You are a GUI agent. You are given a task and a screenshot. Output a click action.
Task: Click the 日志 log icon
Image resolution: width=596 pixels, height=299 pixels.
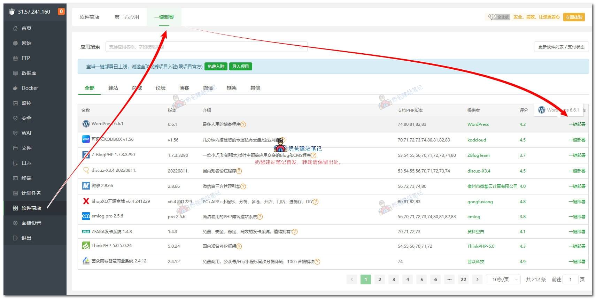(x=15, y=163)
